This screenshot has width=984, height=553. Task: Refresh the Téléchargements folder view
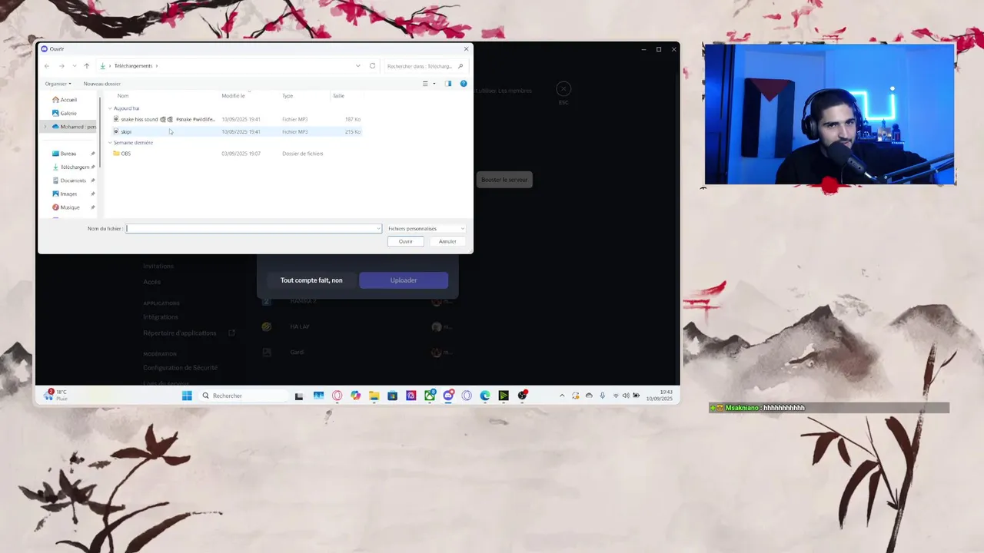click(x=373, y=66)
